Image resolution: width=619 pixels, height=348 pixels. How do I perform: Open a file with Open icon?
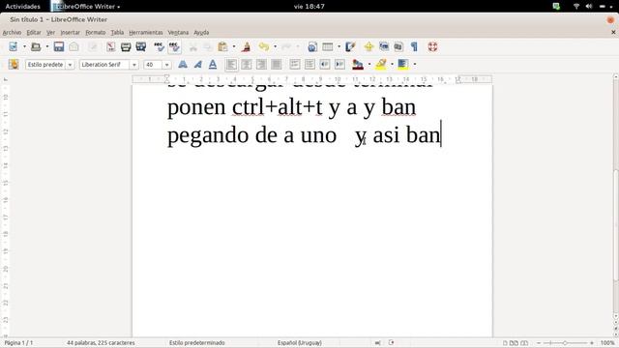coord(36,46)
